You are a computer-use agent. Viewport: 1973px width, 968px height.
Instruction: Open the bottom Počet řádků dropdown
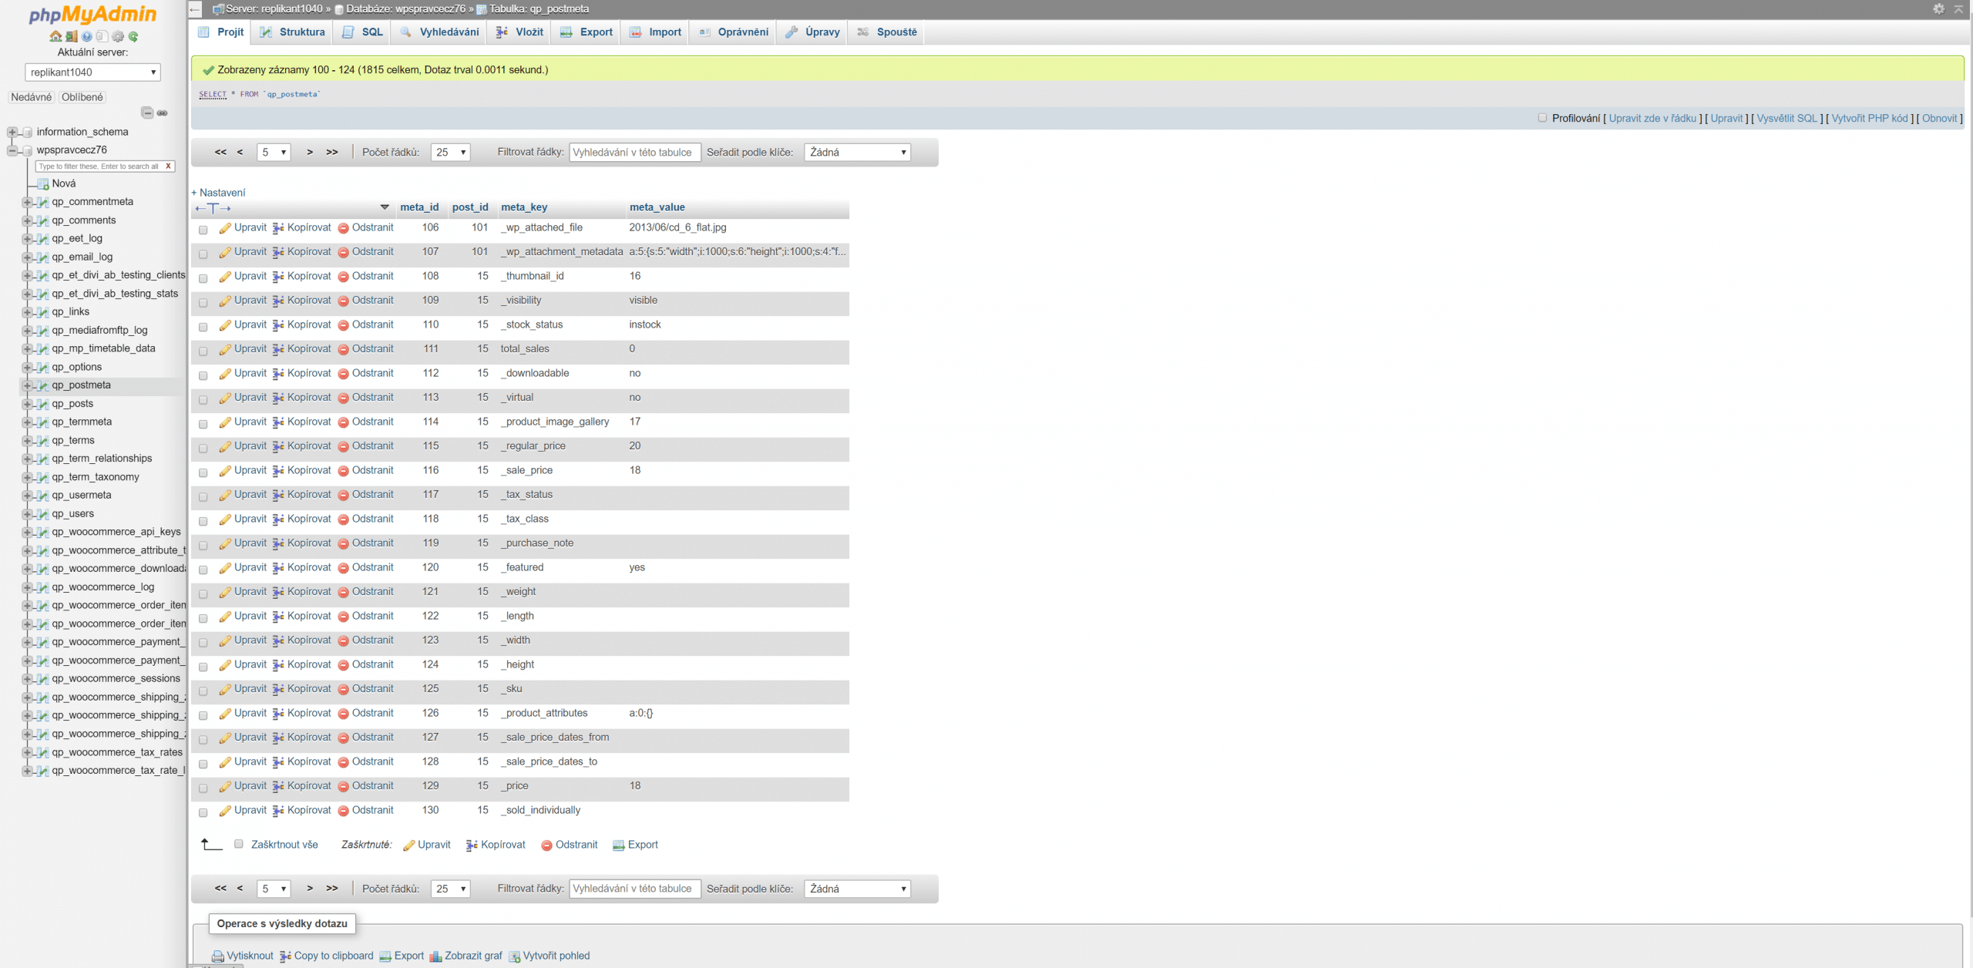click(x=450, y=889)
